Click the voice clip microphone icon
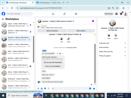Screen dimensions: 131x98 click(x=38, y=89)
